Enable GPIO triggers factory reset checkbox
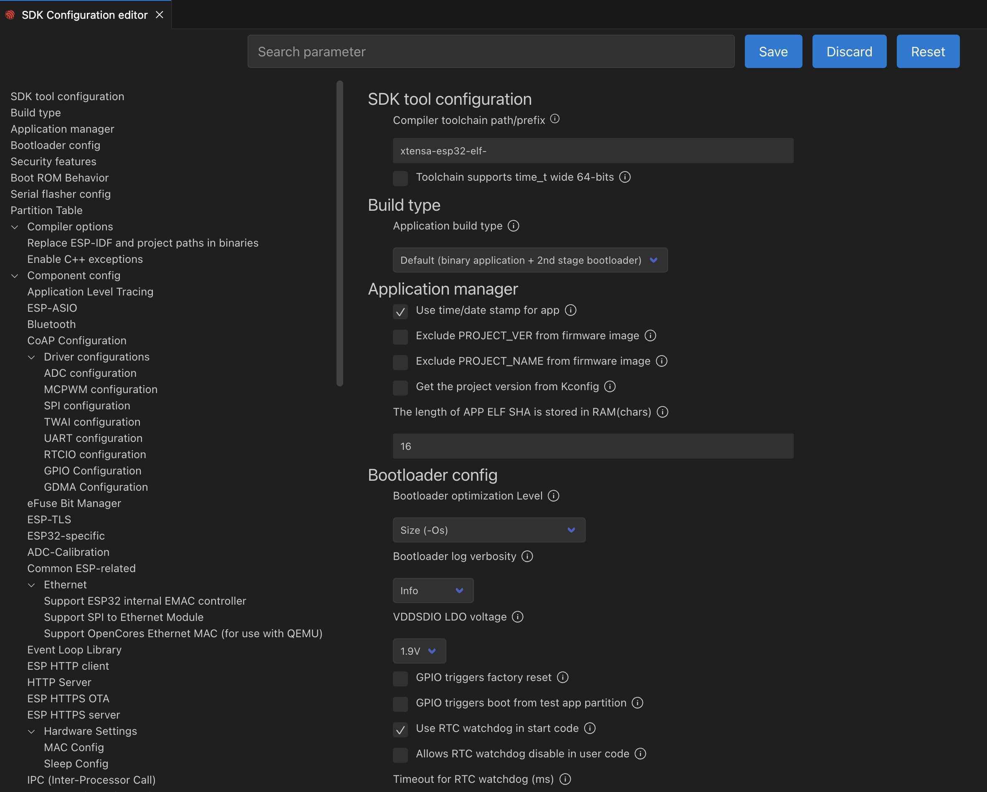This screenshot has width=987, height=792. (401, 677)
